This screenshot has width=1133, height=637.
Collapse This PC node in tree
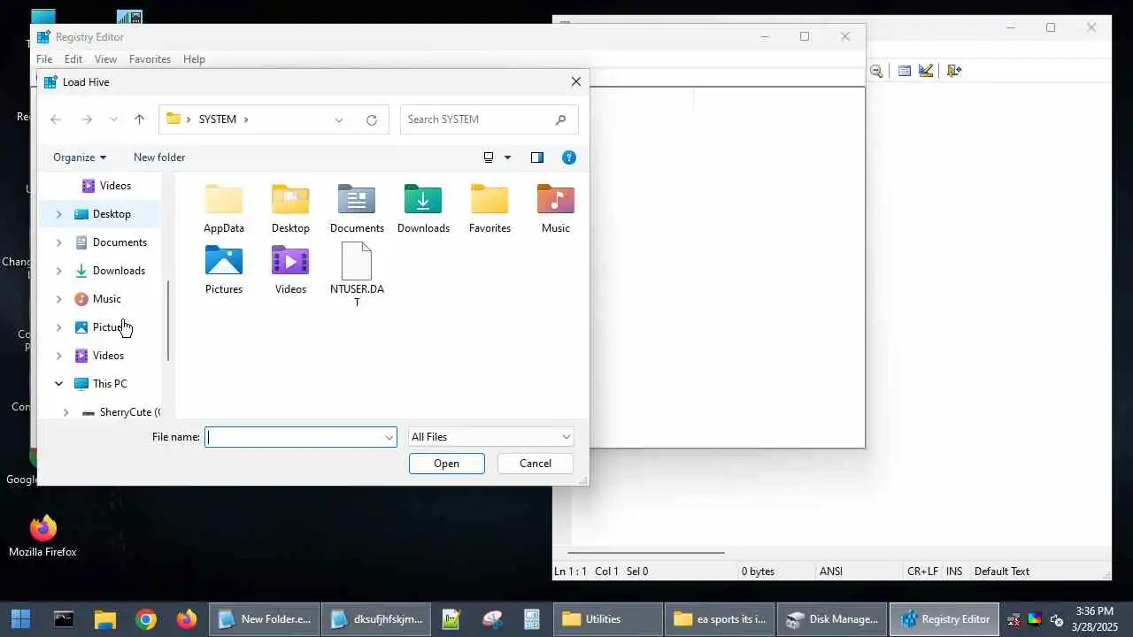click(59, 384)
